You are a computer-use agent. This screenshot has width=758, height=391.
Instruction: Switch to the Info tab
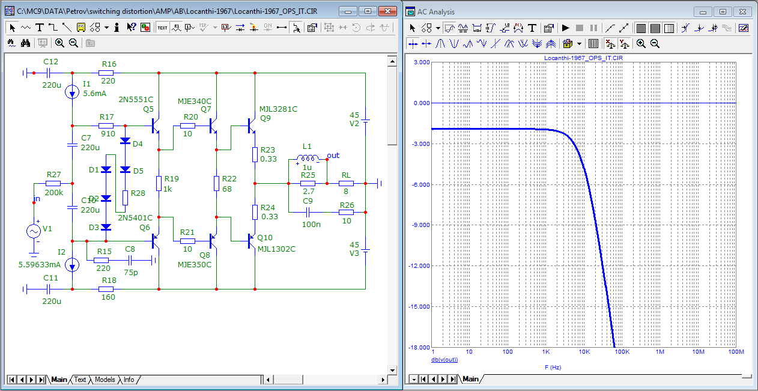(x=129, y=380)
